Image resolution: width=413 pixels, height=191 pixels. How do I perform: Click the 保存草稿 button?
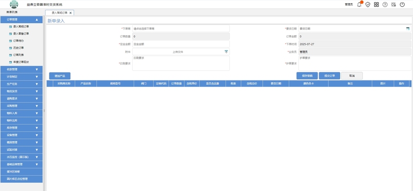[x=307, y=76]
